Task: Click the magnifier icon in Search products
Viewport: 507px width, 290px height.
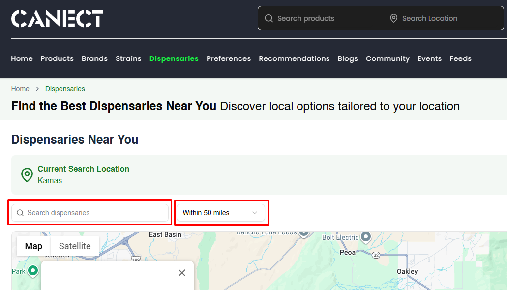Action: click(x=268, y=18)
